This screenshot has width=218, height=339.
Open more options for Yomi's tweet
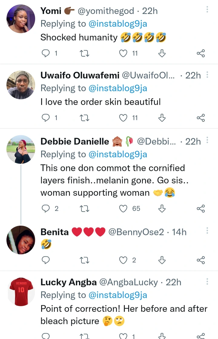[x=207, y=9]
